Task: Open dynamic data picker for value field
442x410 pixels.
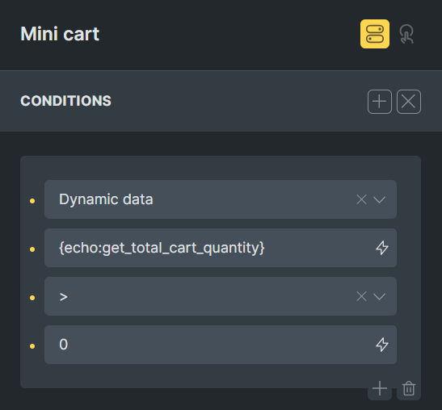Action: [x=382, y=345]
